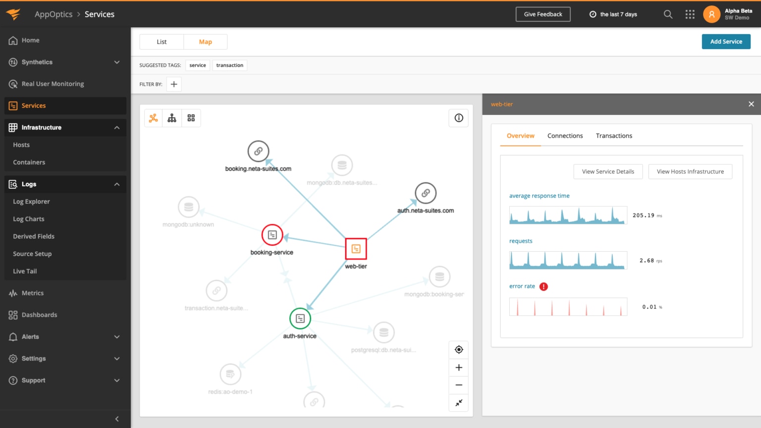
Task: Collapse the Infrastructure sidebar section
Action: [x=117, y=127]
